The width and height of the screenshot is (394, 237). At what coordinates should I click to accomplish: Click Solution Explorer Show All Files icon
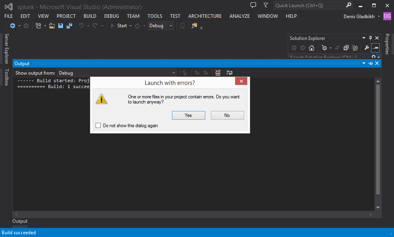[x=355, y=48]
